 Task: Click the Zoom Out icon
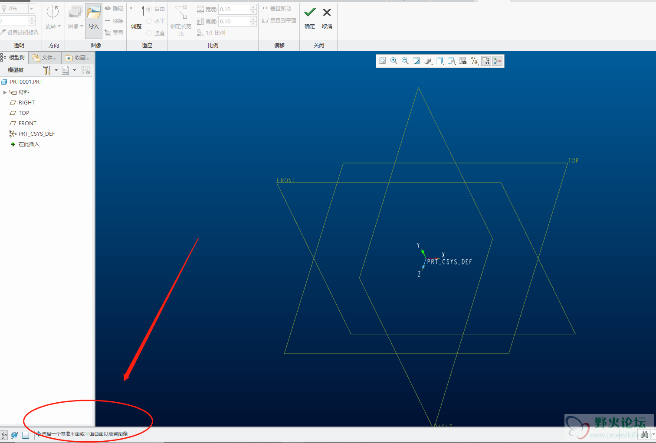click(405, 61)
